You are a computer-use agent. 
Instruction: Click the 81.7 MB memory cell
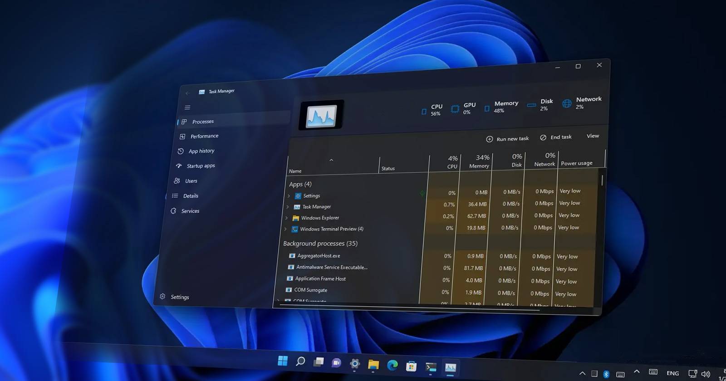tap(473, 268)
